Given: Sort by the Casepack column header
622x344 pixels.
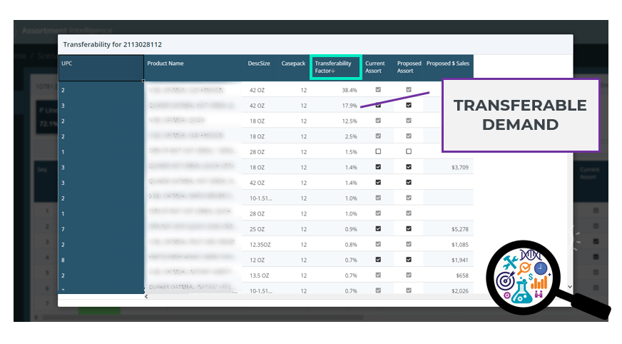Looking at the screenshot, I should tap(294, 64).
